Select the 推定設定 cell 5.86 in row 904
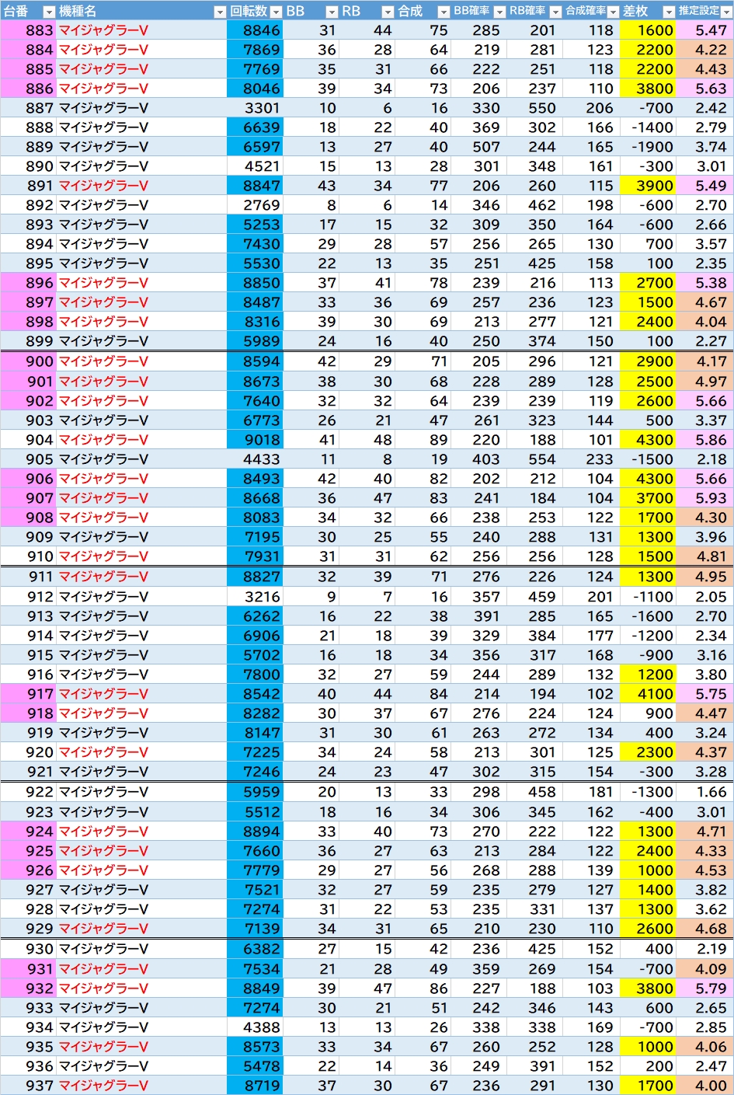The height and width of the screenshot is (1095, 734). [704, 440]
